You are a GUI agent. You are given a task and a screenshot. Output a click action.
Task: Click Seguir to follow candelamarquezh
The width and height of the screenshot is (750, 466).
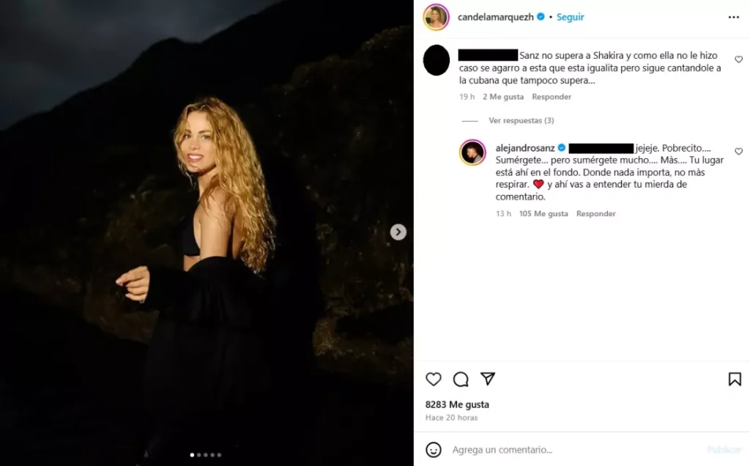coord(570,17)
